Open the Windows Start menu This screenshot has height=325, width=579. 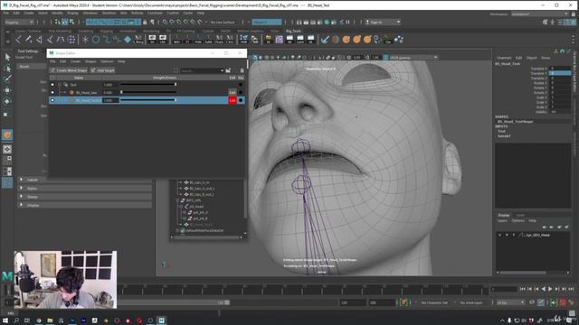click(5, 320)
